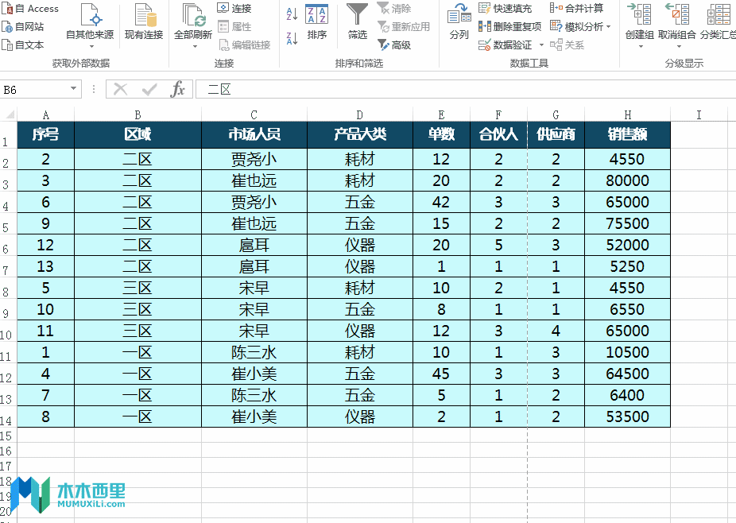This screenshot has width=736, height=523.
Task: Click 扈耳 in row 7
Action: pos(254,266)
